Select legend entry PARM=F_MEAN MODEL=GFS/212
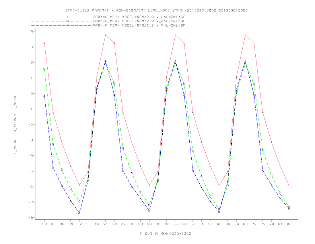Viewport: 315px width, 244px height. pyautogui.click(x=139, y=26)
